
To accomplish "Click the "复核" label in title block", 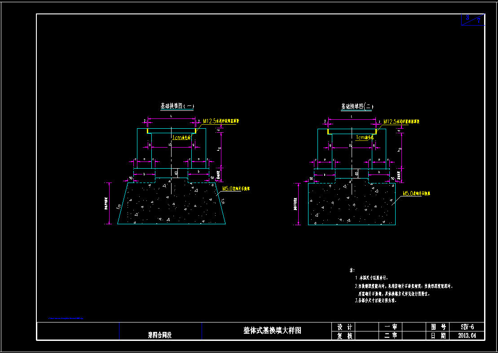I will tap(344, 336).
